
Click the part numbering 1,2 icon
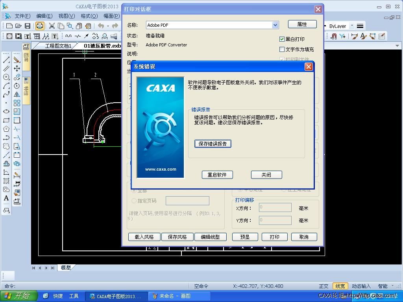(x=46, y=36)
